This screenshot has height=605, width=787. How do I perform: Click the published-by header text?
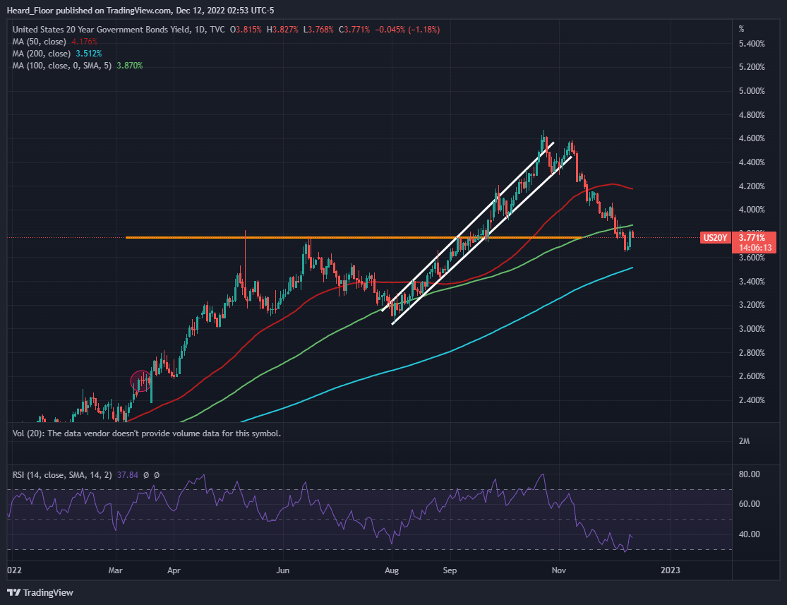pyautogui.click(x=140, y=10)
